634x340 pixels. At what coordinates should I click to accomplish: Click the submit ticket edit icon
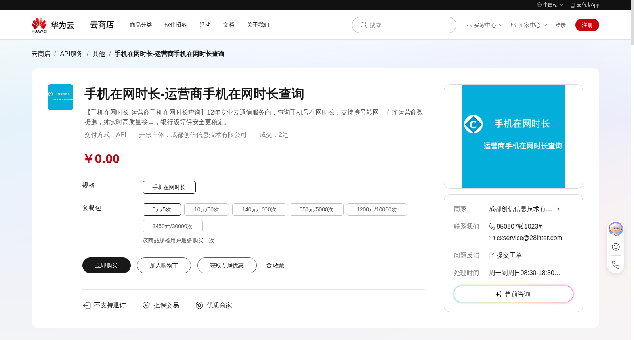click(x=491, y=255)
